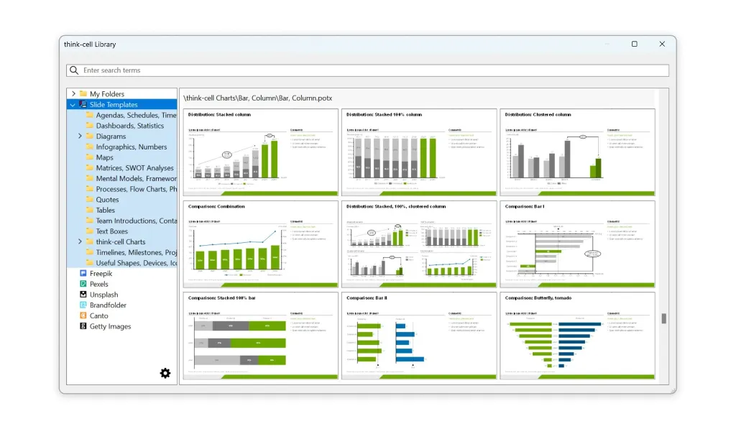The image size is (736, 429).
Task: Click the search terms input field
Action: click(x=374, y=70)
